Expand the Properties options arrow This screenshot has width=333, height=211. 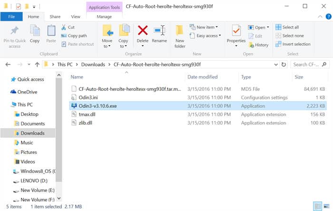pyautogui.click(x=236, y=46)
